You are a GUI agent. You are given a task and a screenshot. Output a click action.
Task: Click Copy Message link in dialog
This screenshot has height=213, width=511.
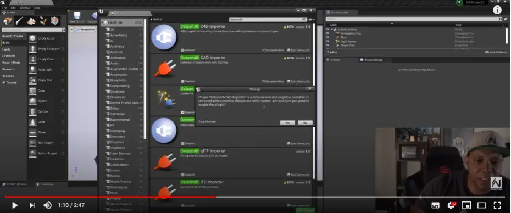click(x=207, y=121)
